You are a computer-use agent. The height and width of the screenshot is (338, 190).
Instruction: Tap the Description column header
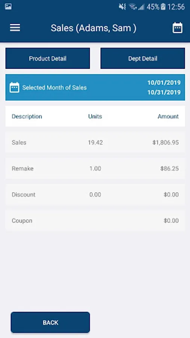27,116
